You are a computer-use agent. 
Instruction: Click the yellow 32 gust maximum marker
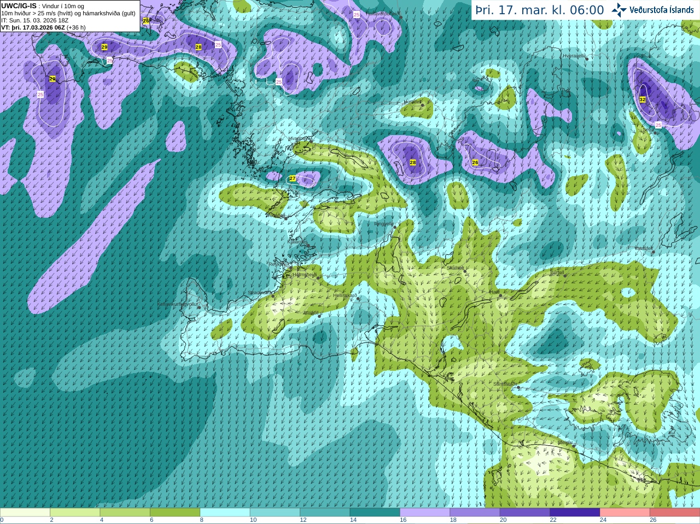[643, 100]
